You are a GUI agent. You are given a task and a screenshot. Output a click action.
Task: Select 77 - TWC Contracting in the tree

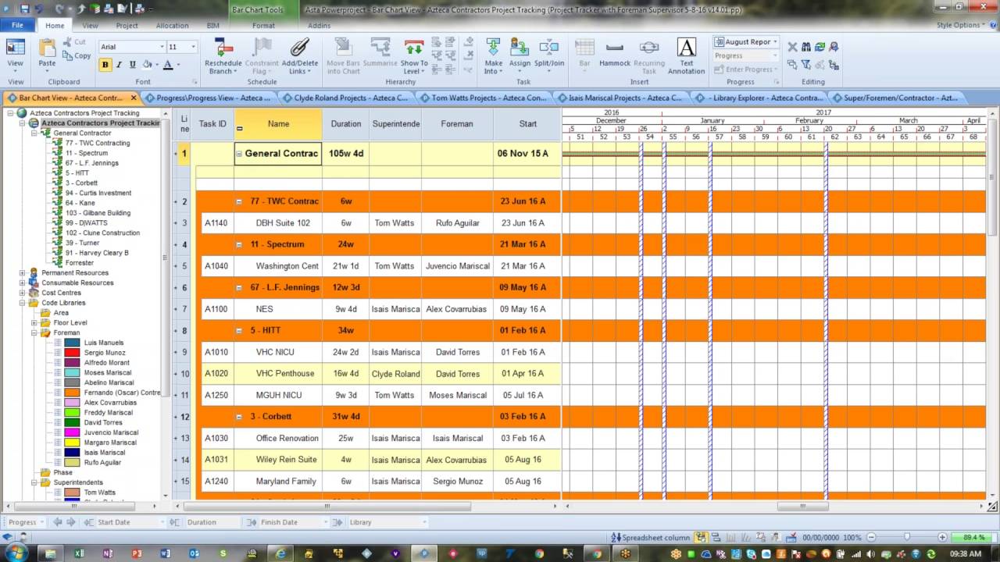point(97,144)
